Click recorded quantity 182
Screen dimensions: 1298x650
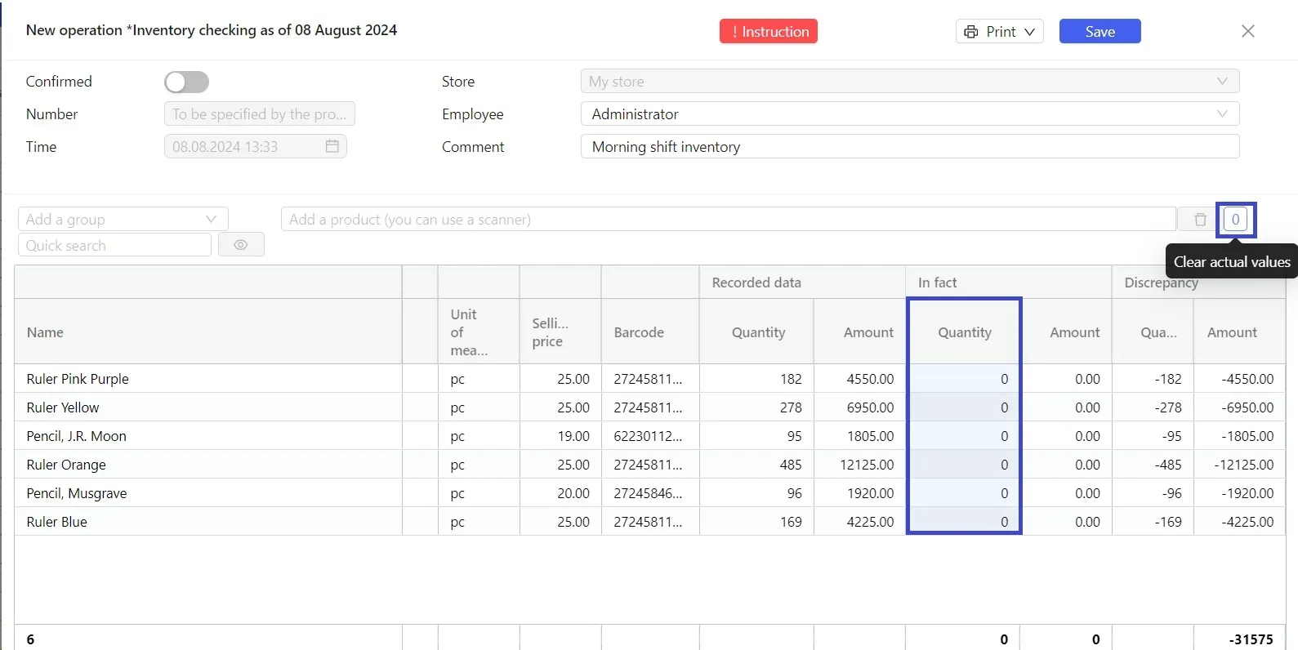[791, 379]
